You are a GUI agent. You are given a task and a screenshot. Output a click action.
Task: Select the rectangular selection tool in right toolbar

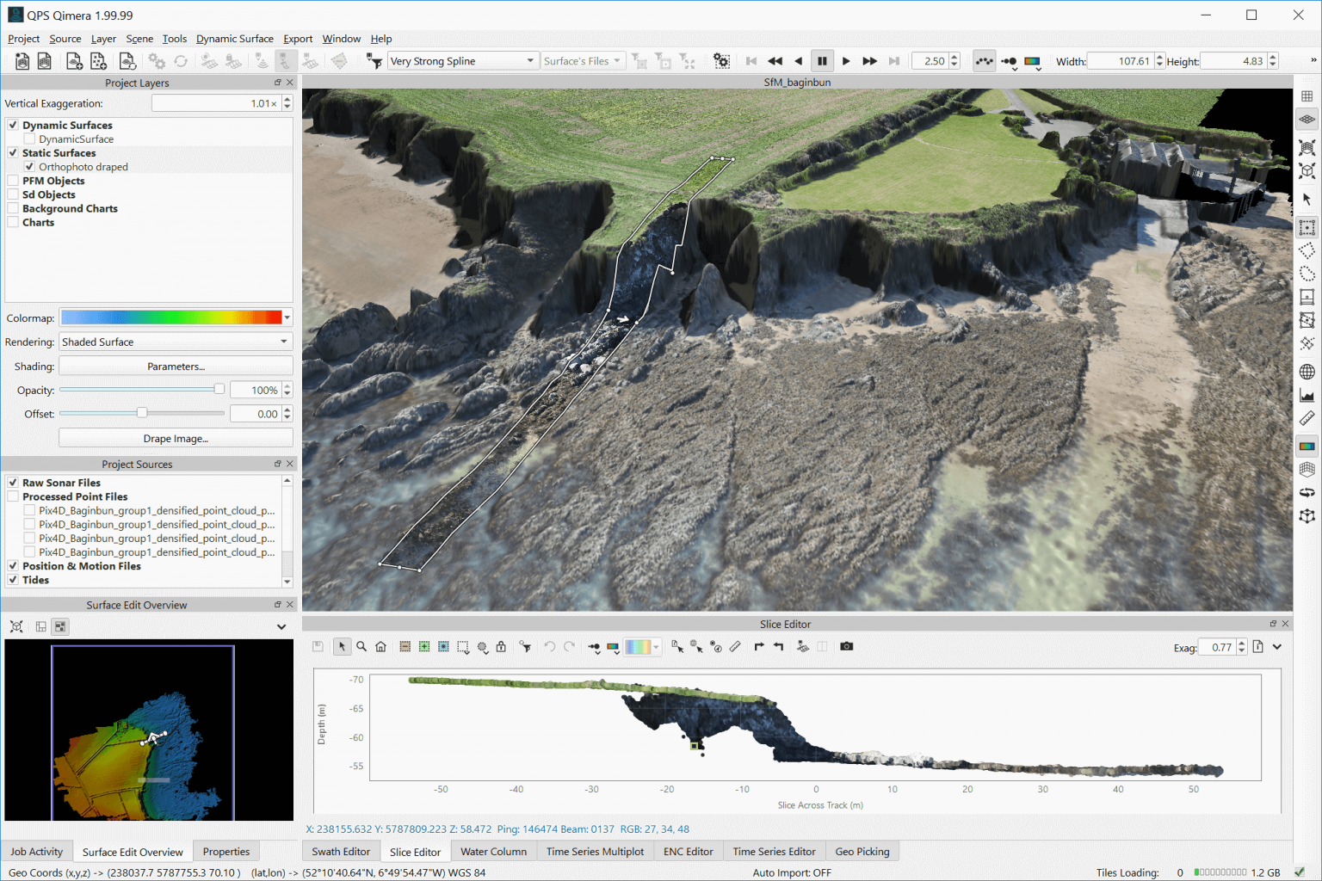tap(1307, 228)
